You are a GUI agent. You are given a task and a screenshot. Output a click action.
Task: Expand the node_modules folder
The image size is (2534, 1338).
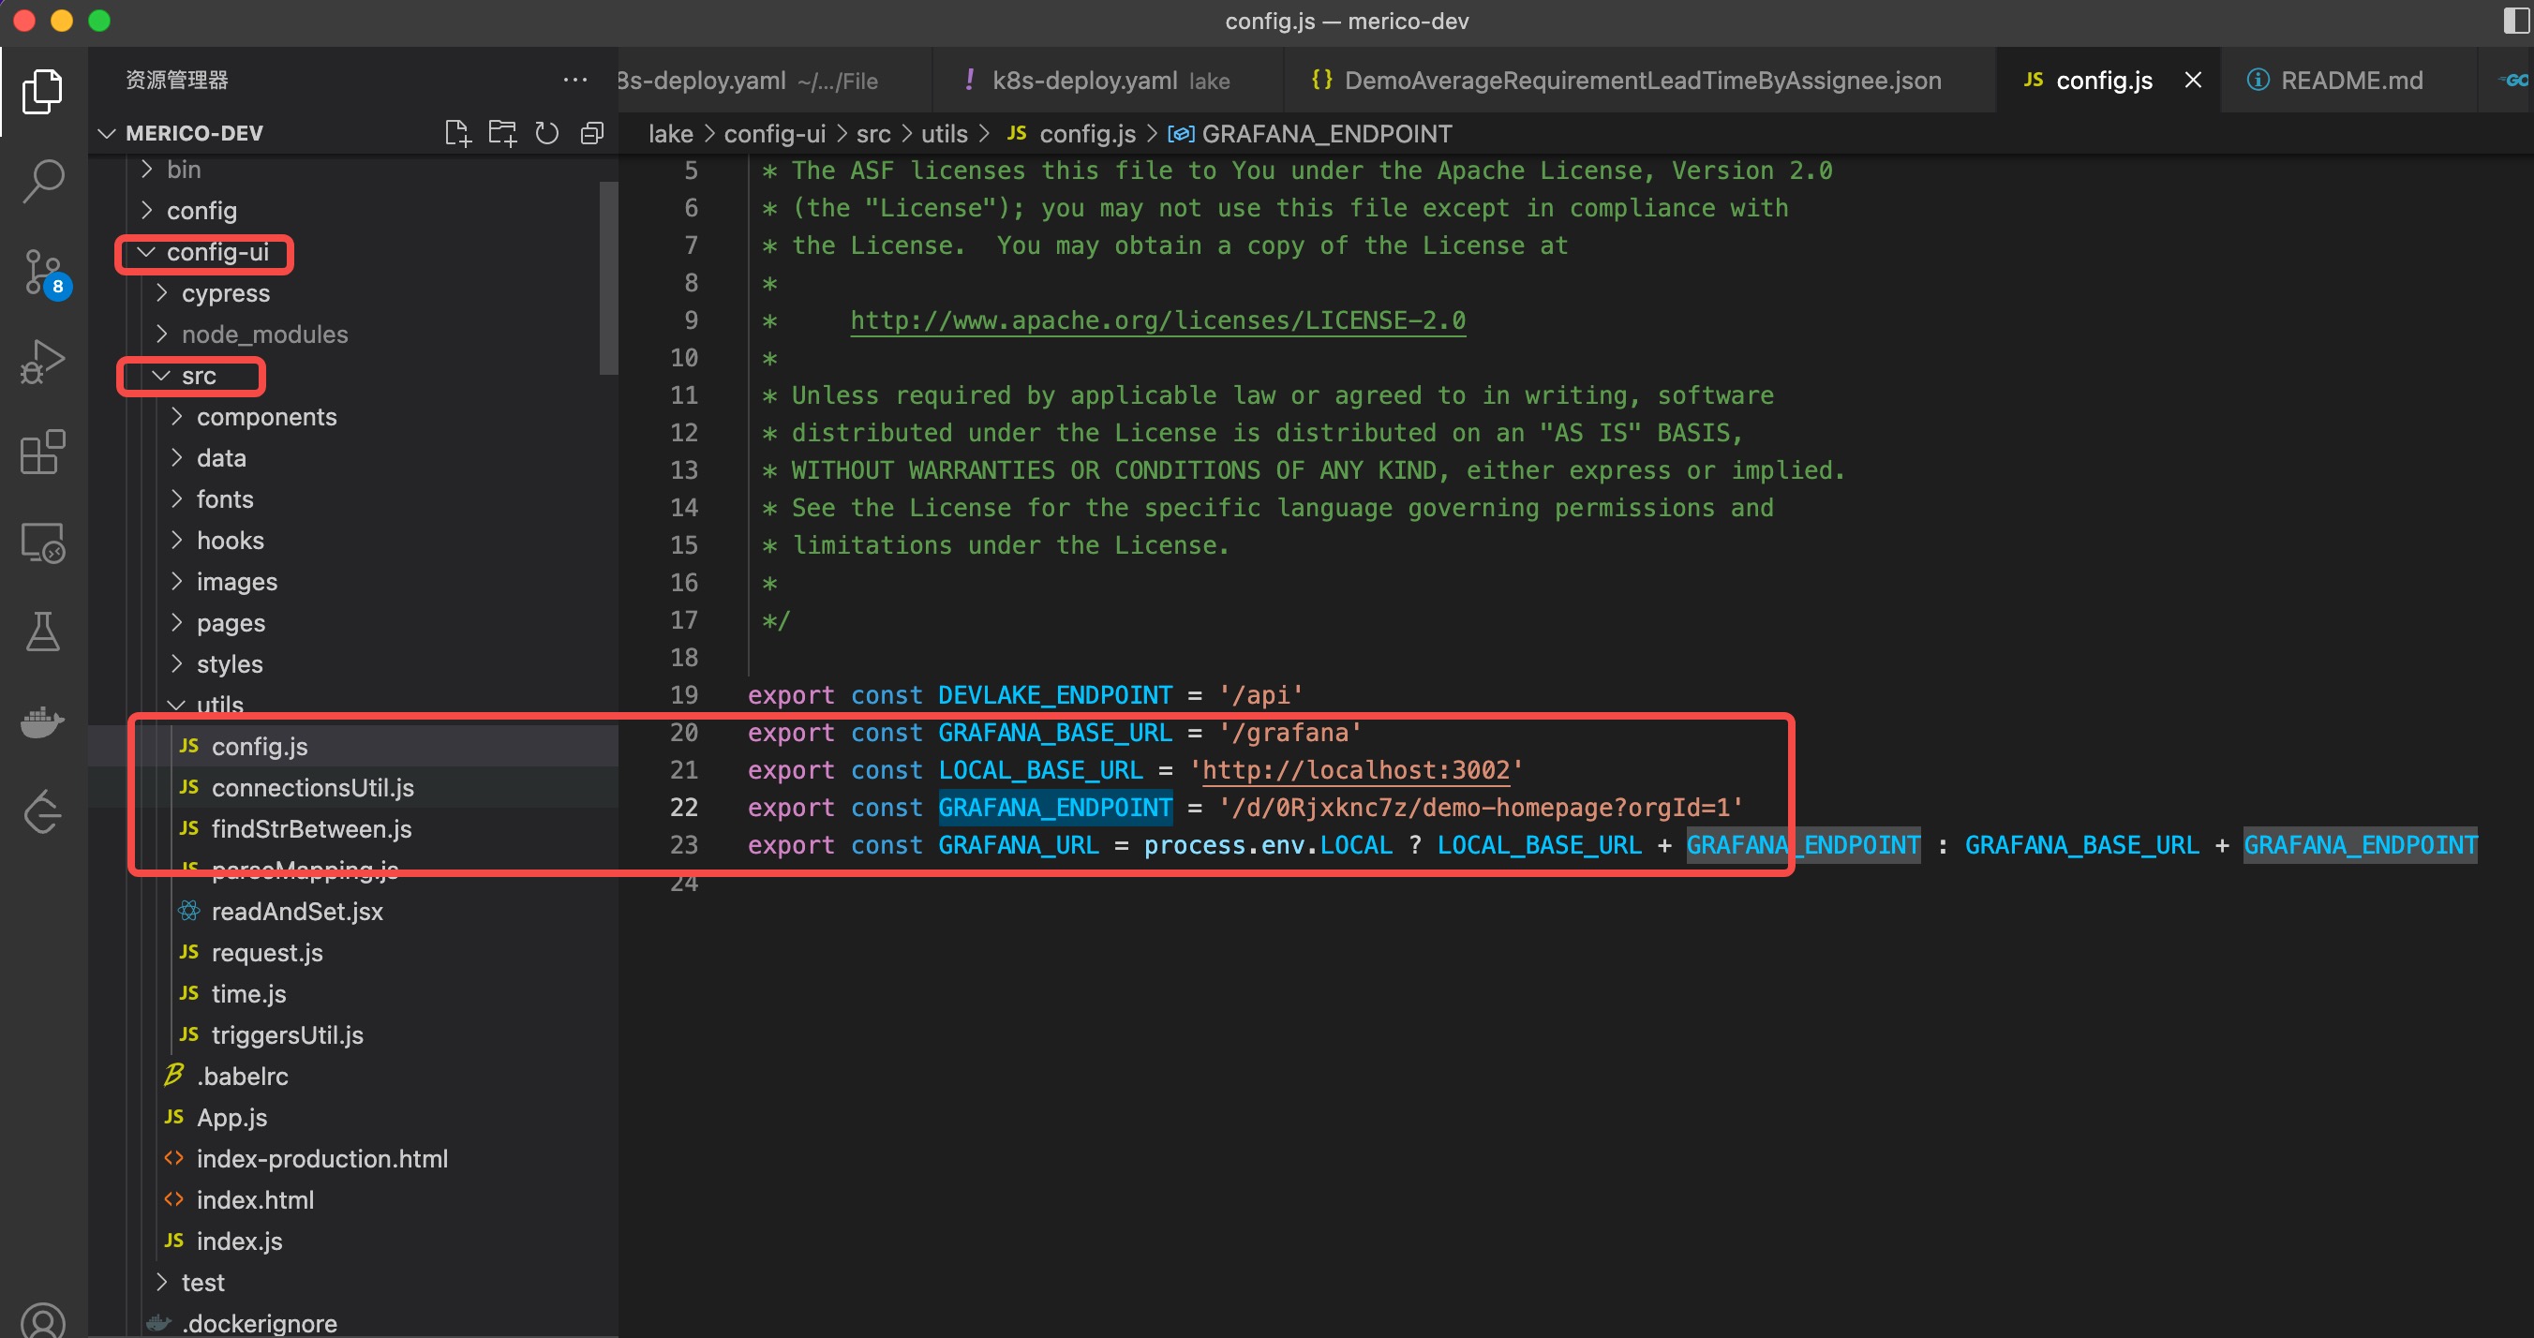[x=263, y=334]
